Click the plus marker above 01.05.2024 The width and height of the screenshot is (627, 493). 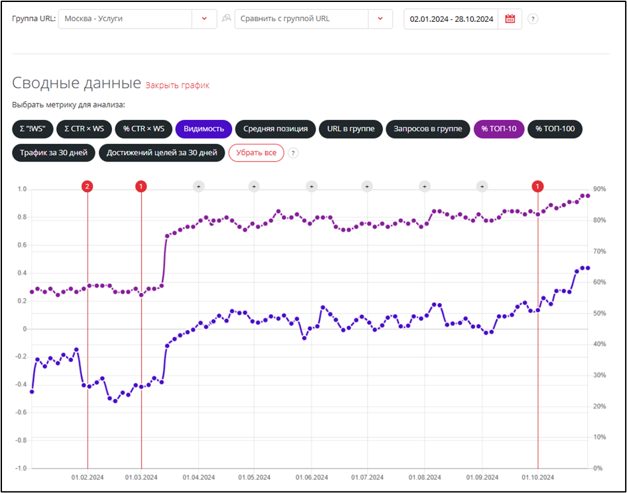[254, 186]
